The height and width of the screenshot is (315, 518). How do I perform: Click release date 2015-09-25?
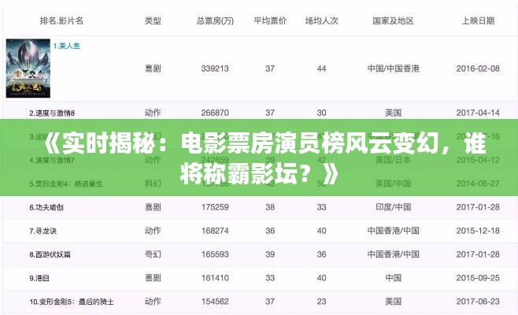point(478,278)
